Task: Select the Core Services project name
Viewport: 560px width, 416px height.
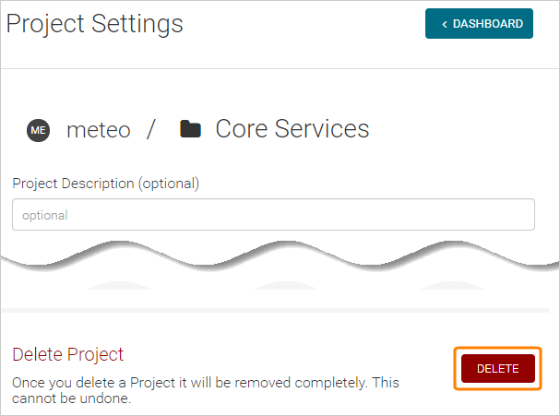Action: tap(292, 129)
